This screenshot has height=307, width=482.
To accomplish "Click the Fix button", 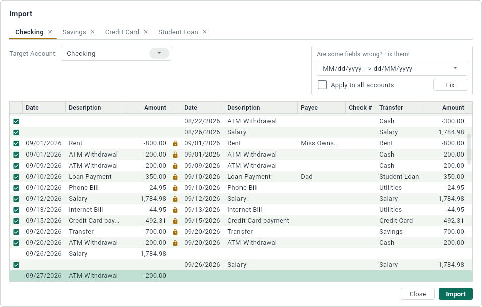I will 450,85.
